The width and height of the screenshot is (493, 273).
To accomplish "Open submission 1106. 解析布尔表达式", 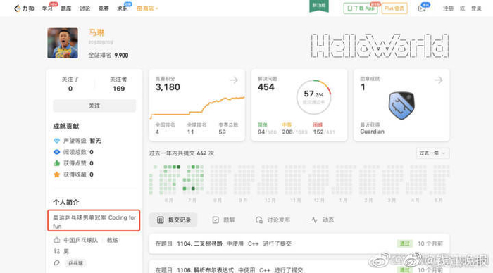I will coord(206,270).
